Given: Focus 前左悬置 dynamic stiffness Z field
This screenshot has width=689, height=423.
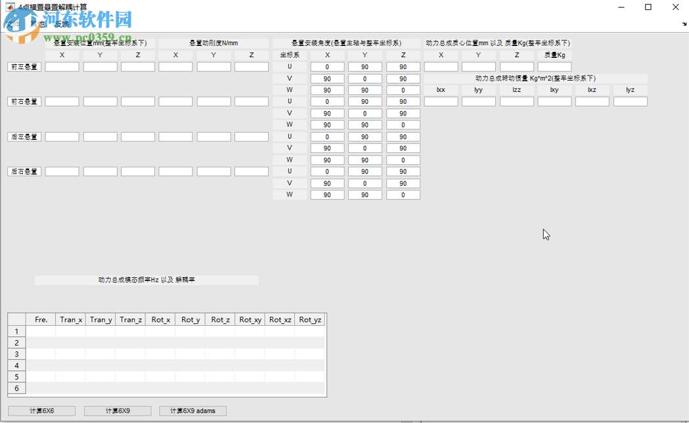Looking at the screenshot, I should (x=252, y=67).
